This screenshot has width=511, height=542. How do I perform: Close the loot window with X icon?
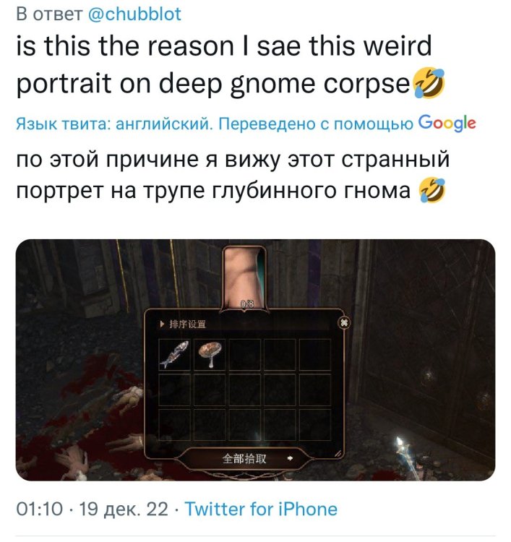point(344,323)
